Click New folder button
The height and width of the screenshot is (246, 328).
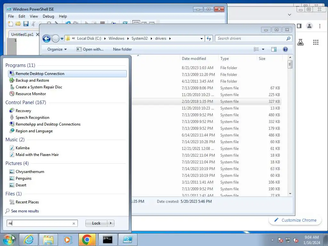tap(122, 49)
